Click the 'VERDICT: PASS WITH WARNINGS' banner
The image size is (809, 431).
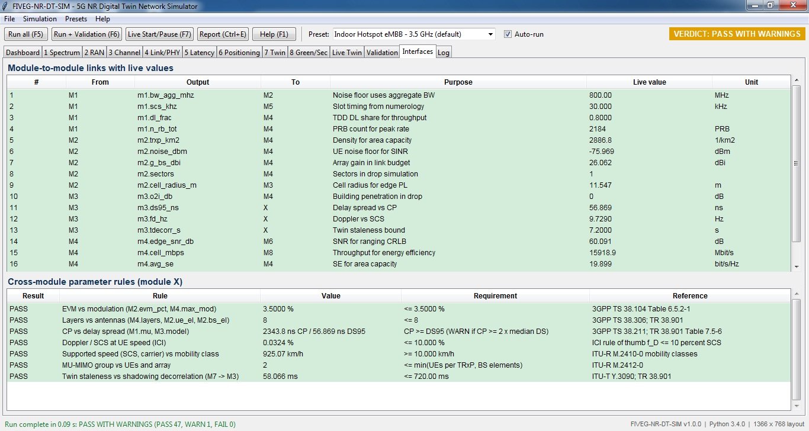(737, 34)
